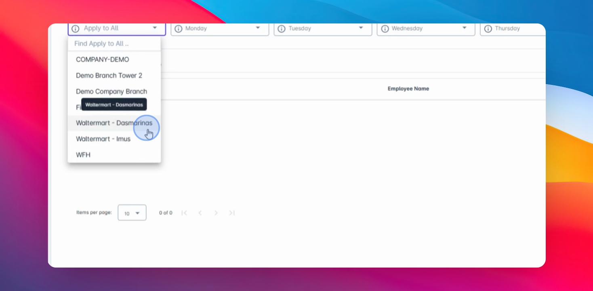Image resolution: width=593 pixels, height=291 pixels.
Task: Click the info icon beside Wednesday
Action: (385, 29)
